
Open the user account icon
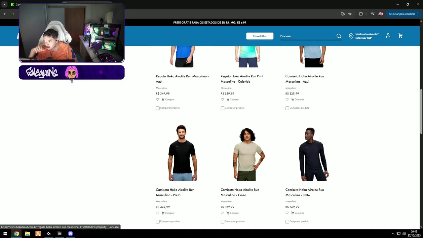coord(388,36)
